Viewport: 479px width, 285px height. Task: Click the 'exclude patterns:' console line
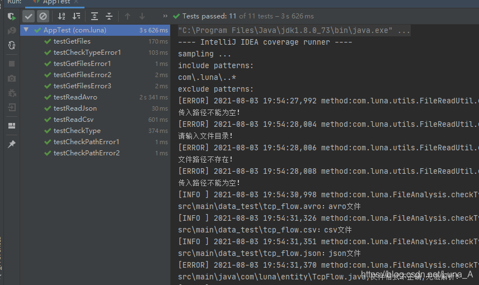pyautogui.click(x=215, y=89)
